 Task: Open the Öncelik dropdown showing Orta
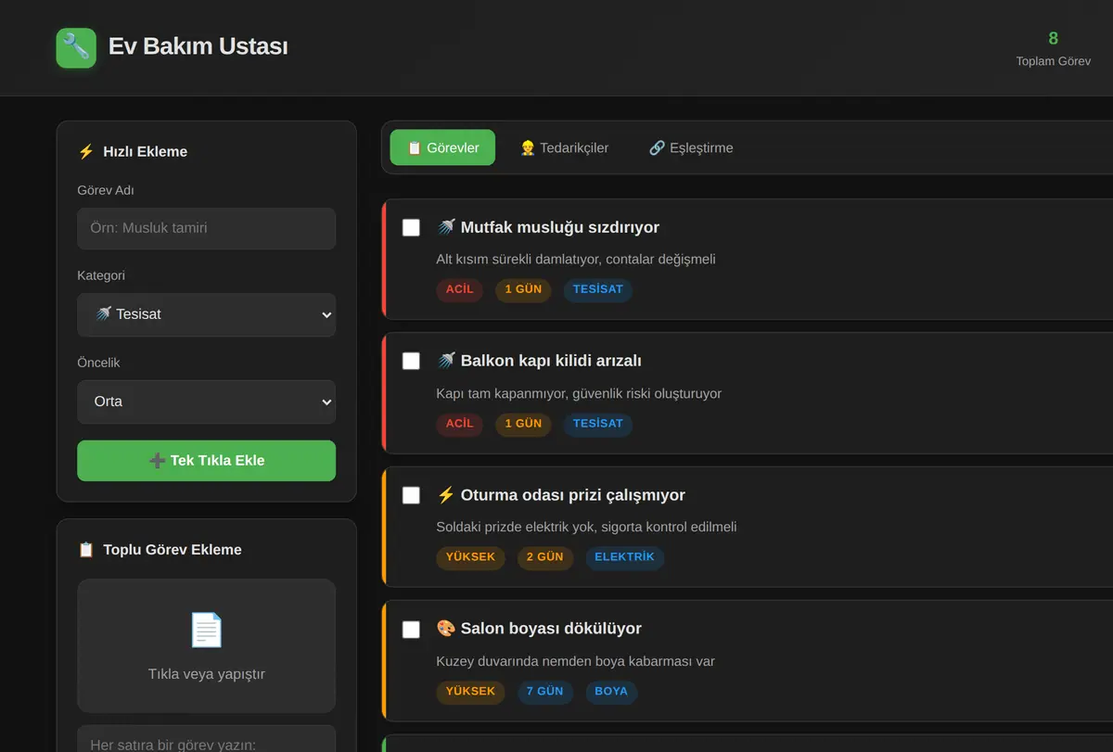(x=206, y=401)
